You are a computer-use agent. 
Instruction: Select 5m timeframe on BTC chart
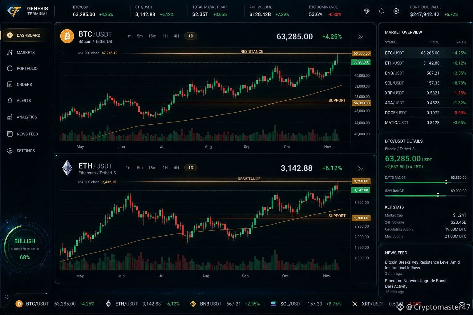coord(140,36)
